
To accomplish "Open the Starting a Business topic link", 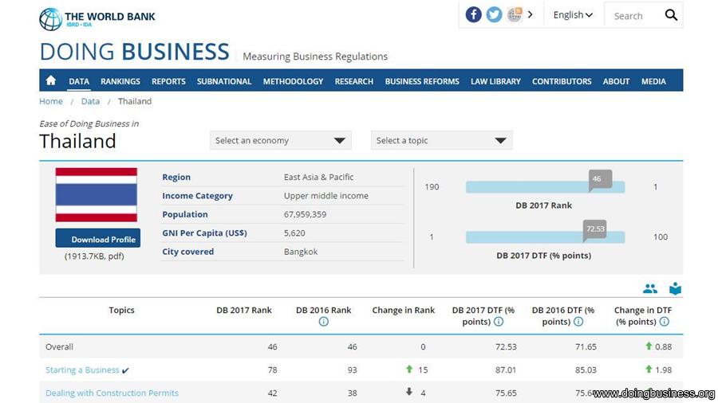I will point(82,370).
